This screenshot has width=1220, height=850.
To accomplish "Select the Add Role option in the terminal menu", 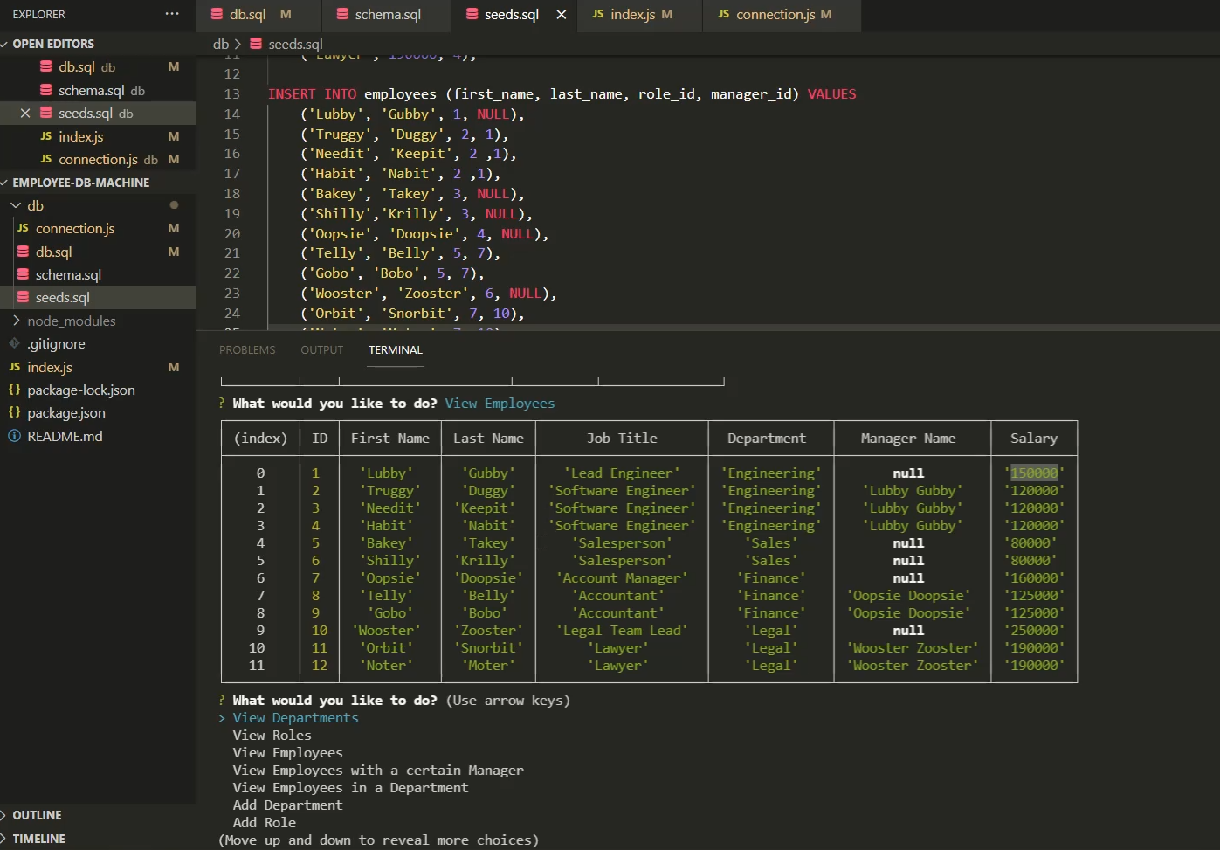I will click(x=264, y=822).
